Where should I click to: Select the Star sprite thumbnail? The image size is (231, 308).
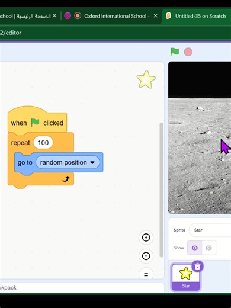point(185,277)
